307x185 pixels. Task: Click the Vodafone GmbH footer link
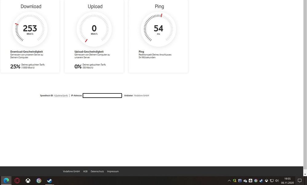[x=71, y=171]
